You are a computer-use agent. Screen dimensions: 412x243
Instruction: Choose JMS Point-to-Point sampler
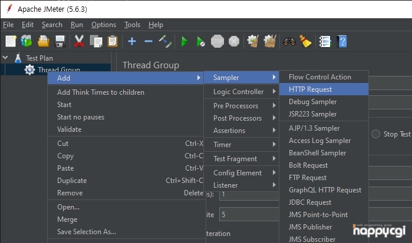pyautogui.click(x=324, y=214)
